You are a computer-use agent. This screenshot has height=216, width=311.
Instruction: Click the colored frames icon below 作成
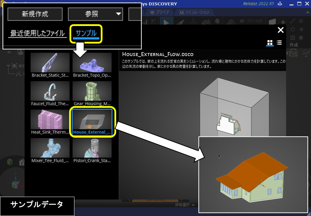(x=294, y=53)
